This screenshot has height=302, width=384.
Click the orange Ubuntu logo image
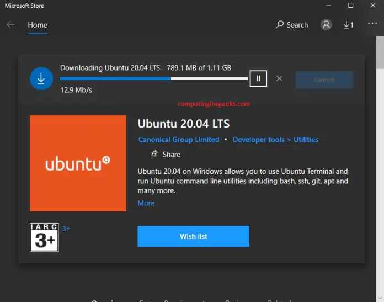point(78,163)
